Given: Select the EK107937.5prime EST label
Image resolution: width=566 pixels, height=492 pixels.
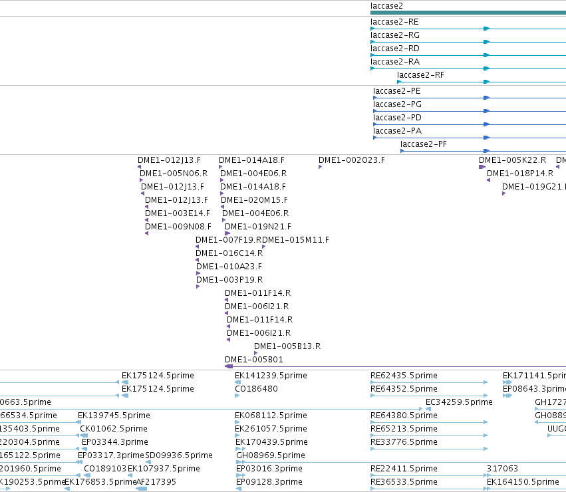Looking at the screenshot, I should [164, 469].
